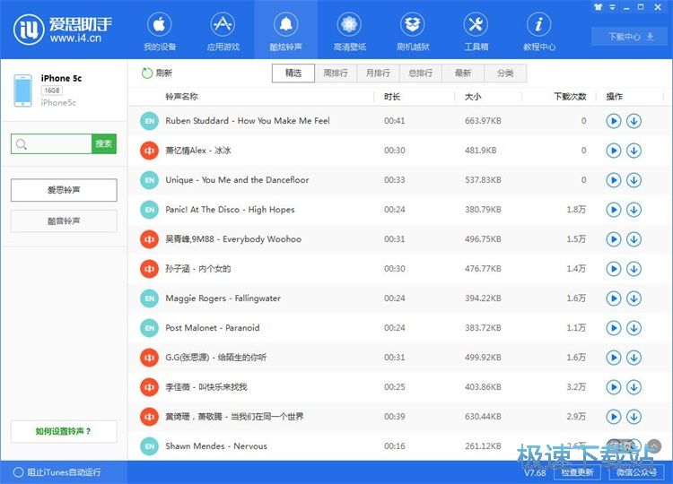
Task: Toggle 阻止iTunes自动运行 option
Action: tap(57, 472)
